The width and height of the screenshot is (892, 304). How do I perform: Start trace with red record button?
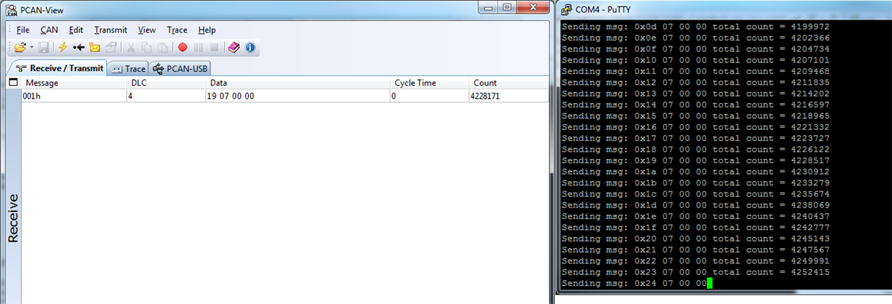coord(183,47)
